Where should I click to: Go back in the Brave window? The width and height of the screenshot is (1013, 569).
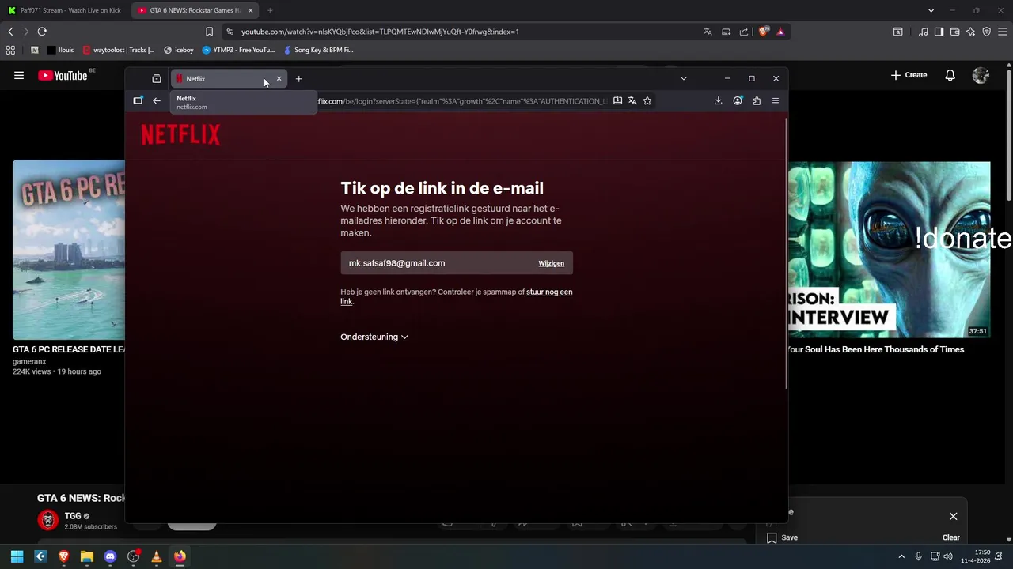click(10, 32)
